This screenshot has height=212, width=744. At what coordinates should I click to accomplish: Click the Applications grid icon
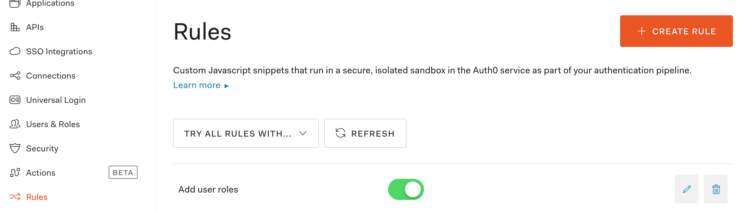pos(15,3)
